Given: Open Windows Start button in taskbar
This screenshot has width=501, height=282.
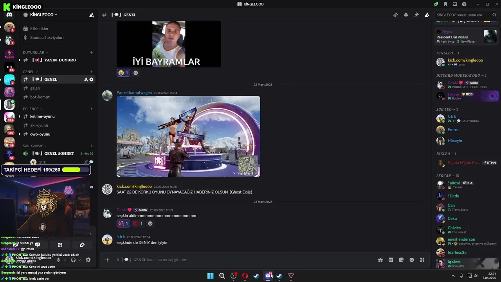Looking at the screenshot, I should [x=211, y=276].
